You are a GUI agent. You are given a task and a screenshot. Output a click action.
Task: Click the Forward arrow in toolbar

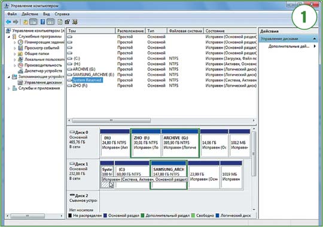16,22
